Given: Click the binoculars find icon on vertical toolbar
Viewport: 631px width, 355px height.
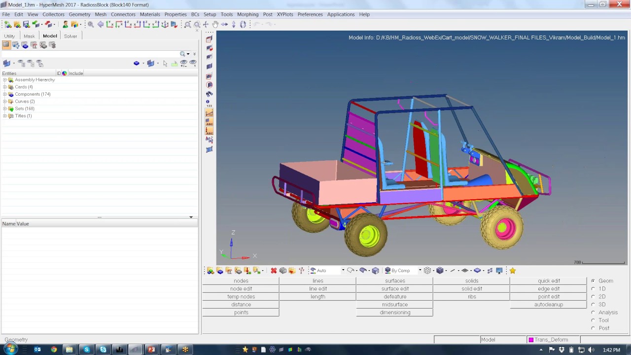Looking at the screenshot, I should (x=209, y=94).
